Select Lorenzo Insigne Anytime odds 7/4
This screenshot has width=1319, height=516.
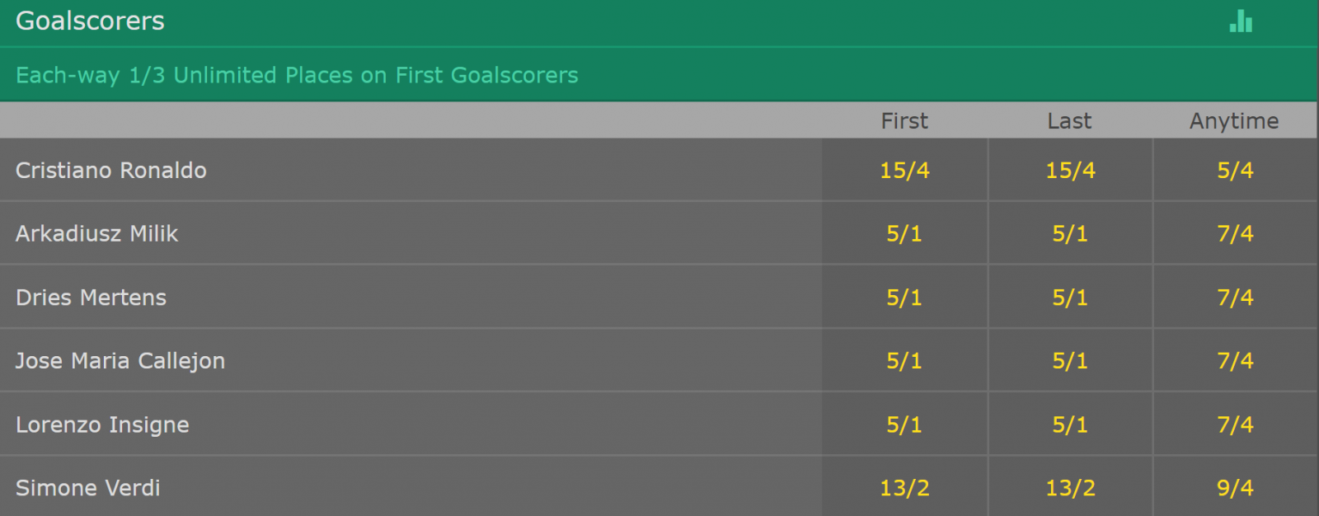coord(1235,425)
